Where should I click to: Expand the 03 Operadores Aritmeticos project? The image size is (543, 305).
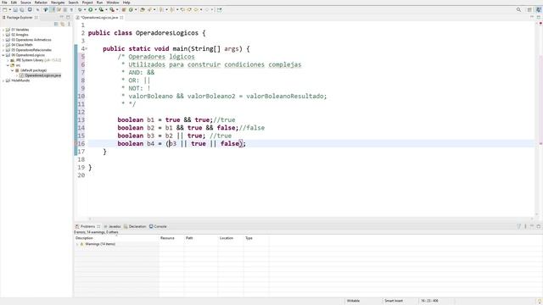3,40
